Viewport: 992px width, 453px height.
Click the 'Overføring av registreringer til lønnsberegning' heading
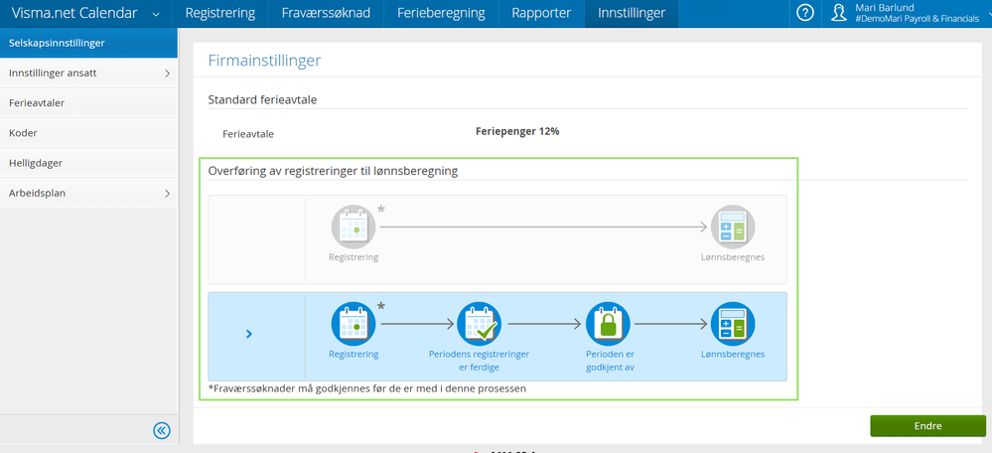(x=333, y=171)
